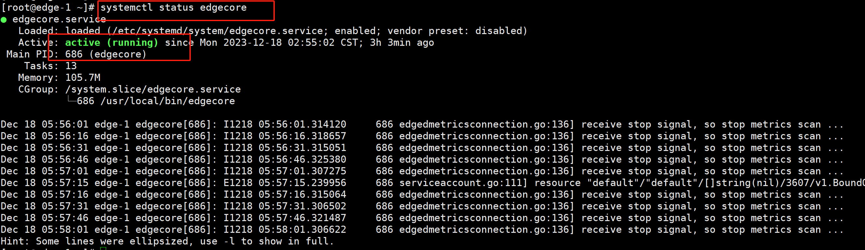Screen dimensions: 865x250
Task: Click the typed systemctl status edgecore command
Action: (173, 8)
